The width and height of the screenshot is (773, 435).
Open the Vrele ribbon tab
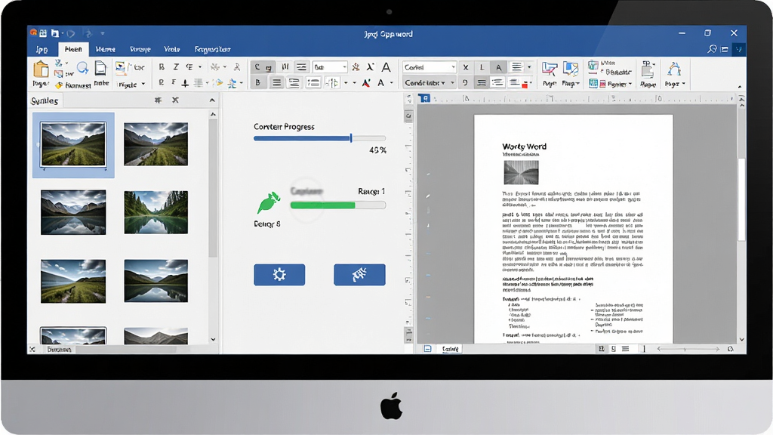point(171,49)
